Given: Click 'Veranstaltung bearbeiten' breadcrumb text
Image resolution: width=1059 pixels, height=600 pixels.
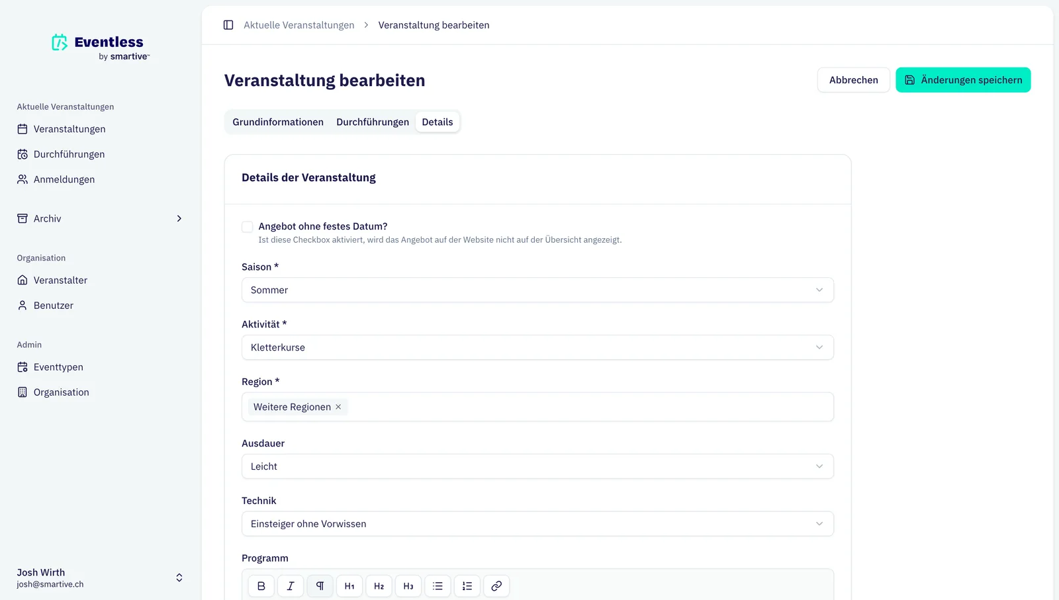Looking at the screenshot, I should (434, 25).
